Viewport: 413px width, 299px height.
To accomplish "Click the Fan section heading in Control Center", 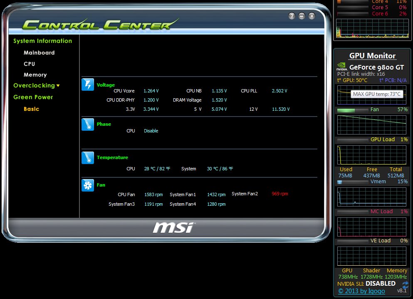I will [101, 185].
